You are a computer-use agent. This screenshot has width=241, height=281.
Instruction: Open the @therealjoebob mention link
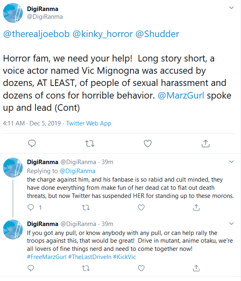(36, 34)
